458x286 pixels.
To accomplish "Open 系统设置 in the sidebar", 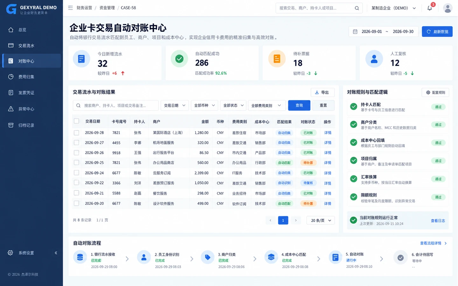I will (x=26, y=253).
